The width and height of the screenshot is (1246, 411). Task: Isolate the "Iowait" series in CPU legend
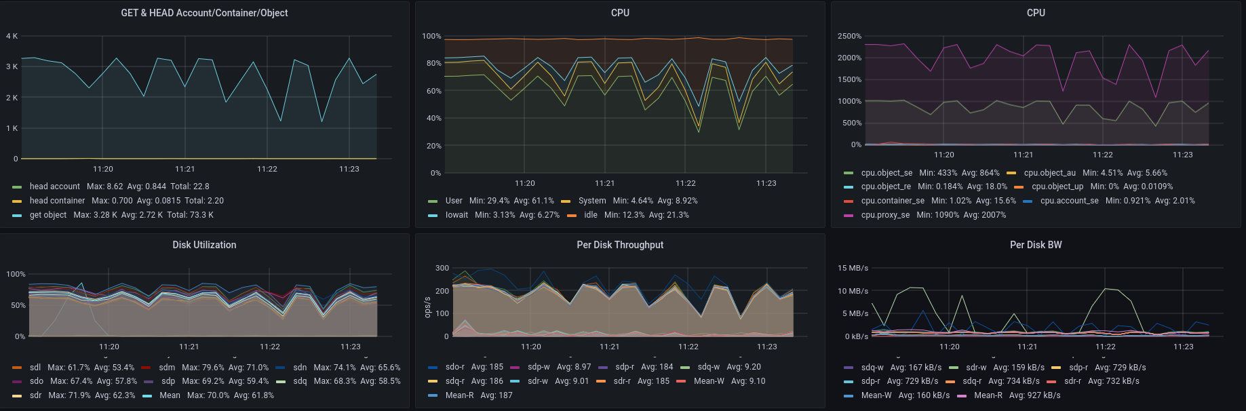(456, 215)
